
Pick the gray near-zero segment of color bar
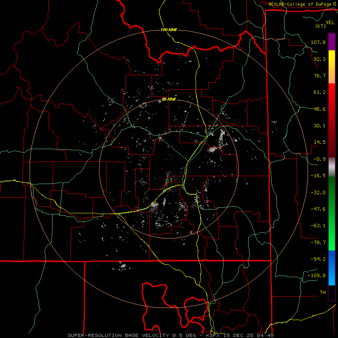[x=332, y=167]
